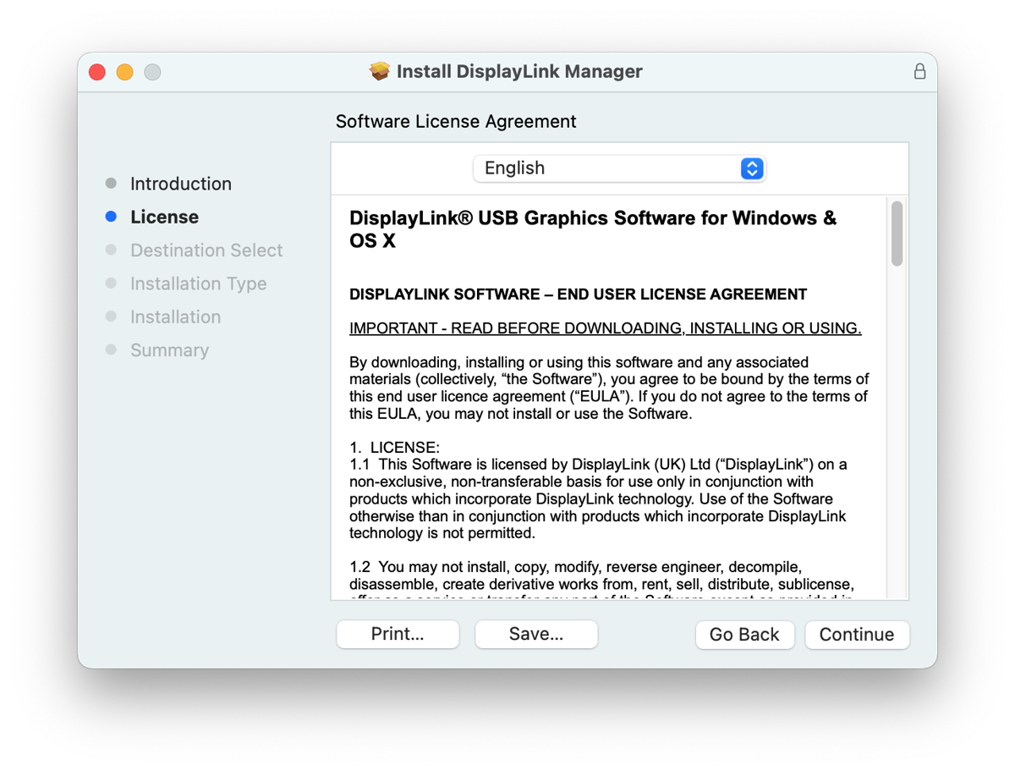Viewport: 1015px width, 771px height.
Task: Click the dot beside Destination Select
Action: click(x=111, y=250)
